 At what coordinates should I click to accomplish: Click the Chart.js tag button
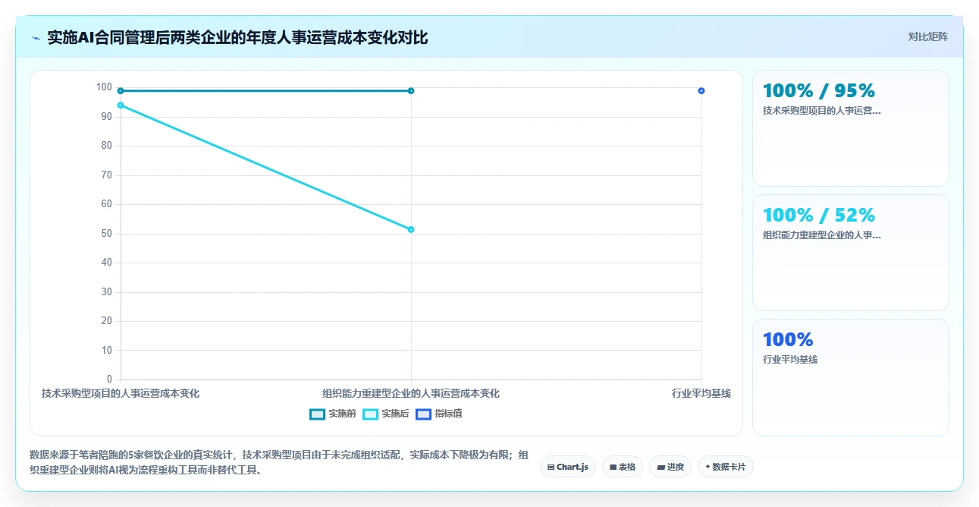point(567,467)
